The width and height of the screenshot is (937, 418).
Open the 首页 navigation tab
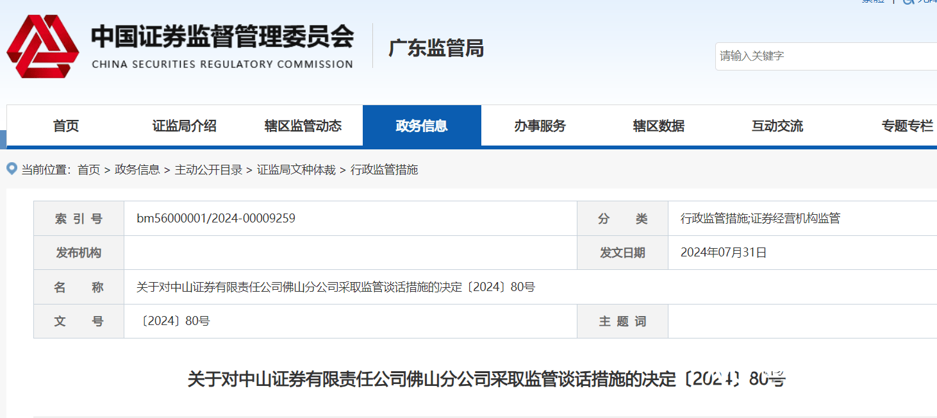pyautogui.click(x=66, y=126)
